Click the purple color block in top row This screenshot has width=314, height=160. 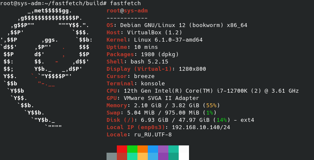(x=163, y=149)
